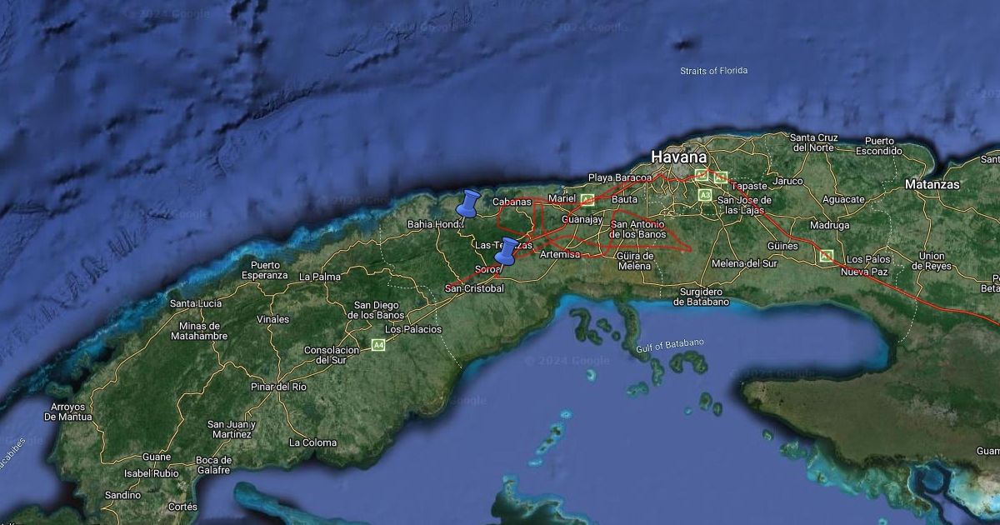Click the Cortés town label

click(x=182, y=507)
